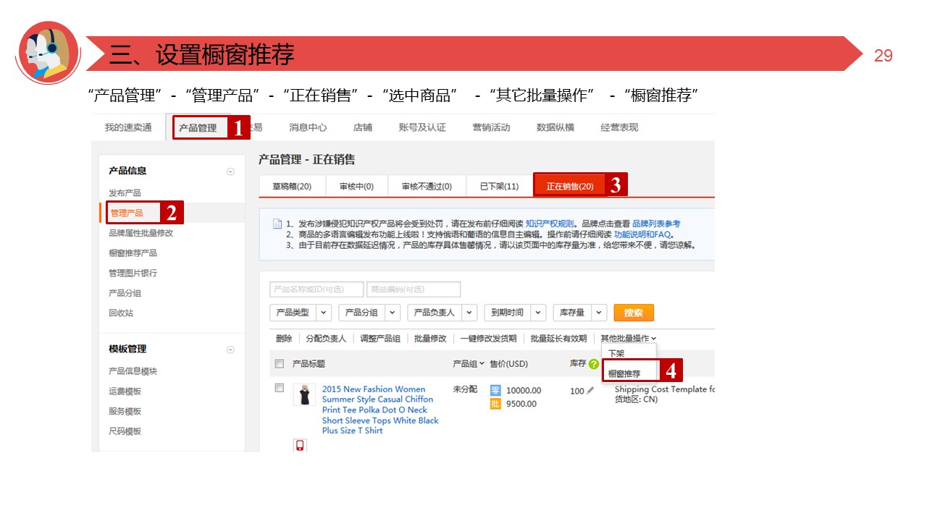927x521 pixels.
Task: Switch to the 审核不通过(0) tab
Action: click(427, 186)
